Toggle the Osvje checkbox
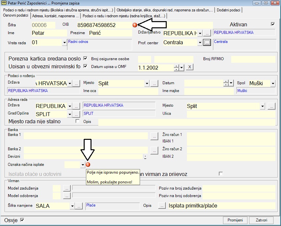 (x=22, y=220)
